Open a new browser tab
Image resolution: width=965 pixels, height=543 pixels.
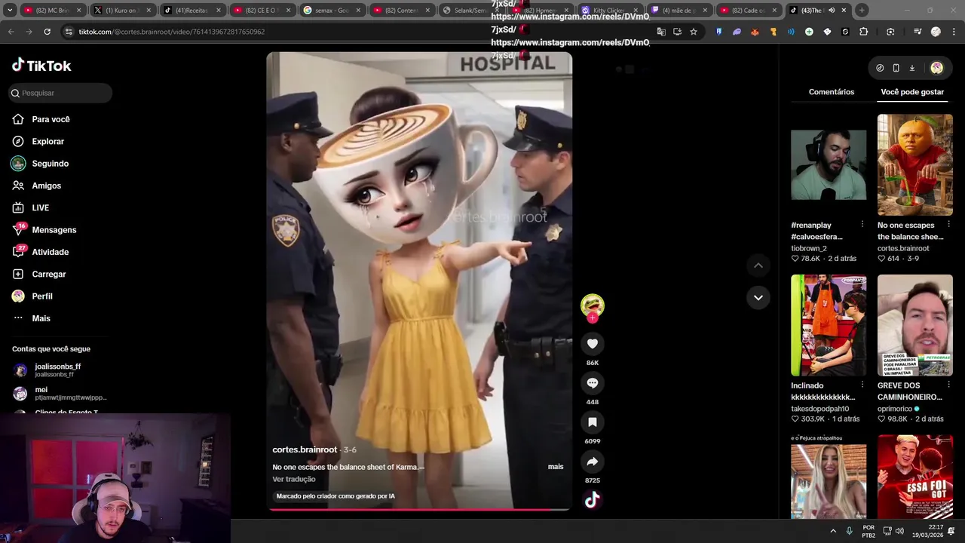tap(862, 11)
